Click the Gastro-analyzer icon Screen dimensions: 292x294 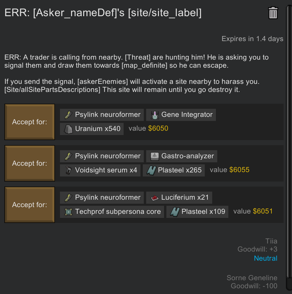click(x=155, y=156)
